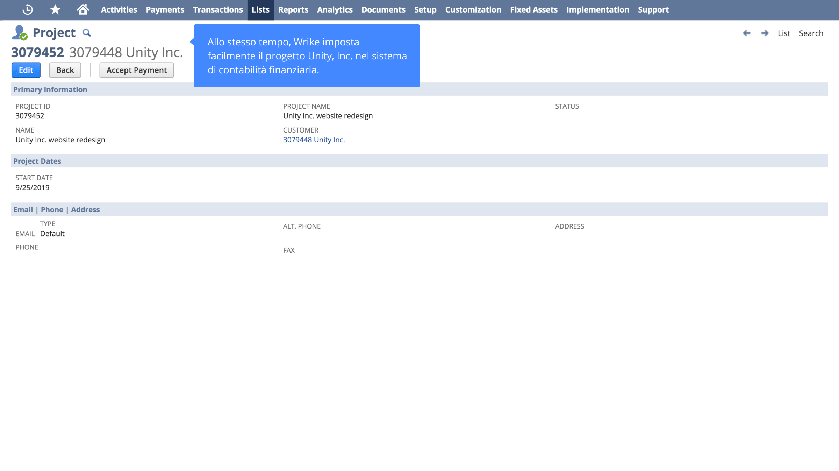Image resolution: width=839 pixels, height=471 pixels.
Task: Go to previous record with left arrow
Action: click(x=747, y=33)
